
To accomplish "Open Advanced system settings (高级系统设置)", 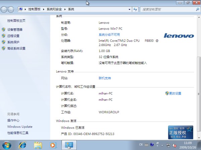I will pyautogui.click(x=16, y=48).
